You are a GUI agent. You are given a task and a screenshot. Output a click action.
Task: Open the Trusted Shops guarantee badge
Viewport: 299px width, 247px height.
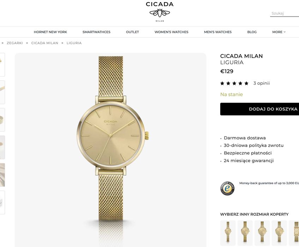227,188
